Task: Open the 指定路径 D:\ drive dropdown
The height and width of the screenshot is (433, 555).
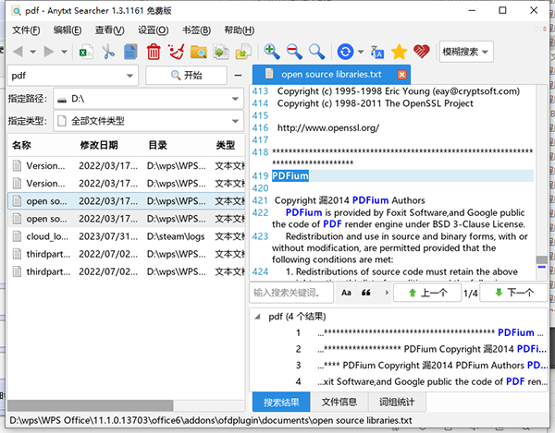Action: [148, 99]
